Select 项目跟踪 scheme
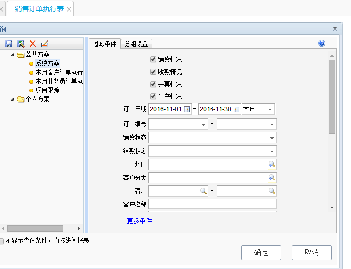The image size is (351, 269). click(x=47, y=90)
